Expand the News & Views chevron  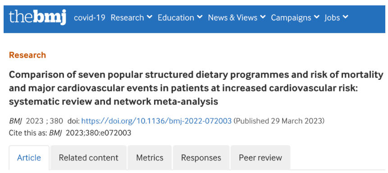pyautogui.click(x=263, y=17)
